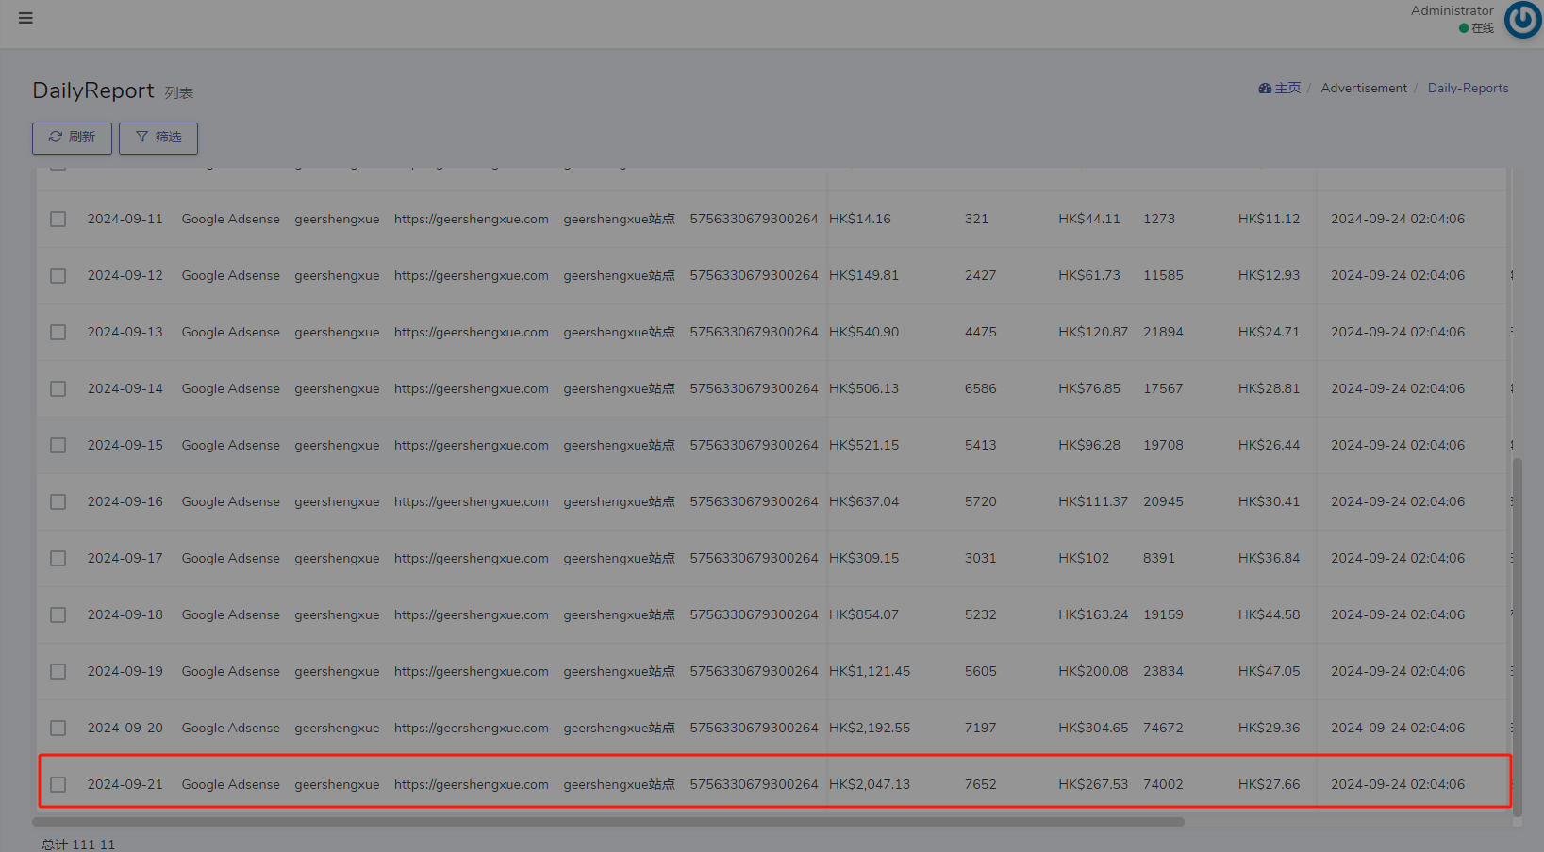Viewport: 1544px width, 852px height.
Task: Click the value 321 in 2024-09-11 row
Action: coord(976,219)
